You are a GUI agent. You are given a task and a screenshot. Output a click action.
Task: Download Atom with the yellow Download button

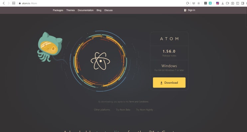click(x=169, y=82)
